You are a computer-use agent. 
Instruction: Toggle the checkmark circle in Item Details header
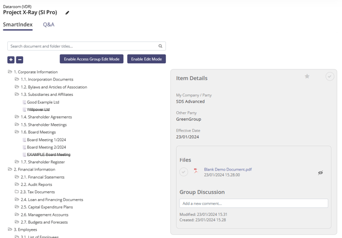point(329,77)
